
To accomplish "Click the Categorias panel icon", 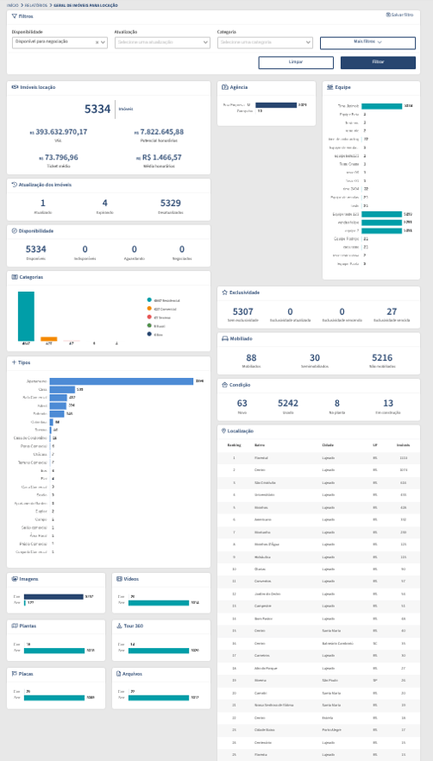I will point(14,277).
